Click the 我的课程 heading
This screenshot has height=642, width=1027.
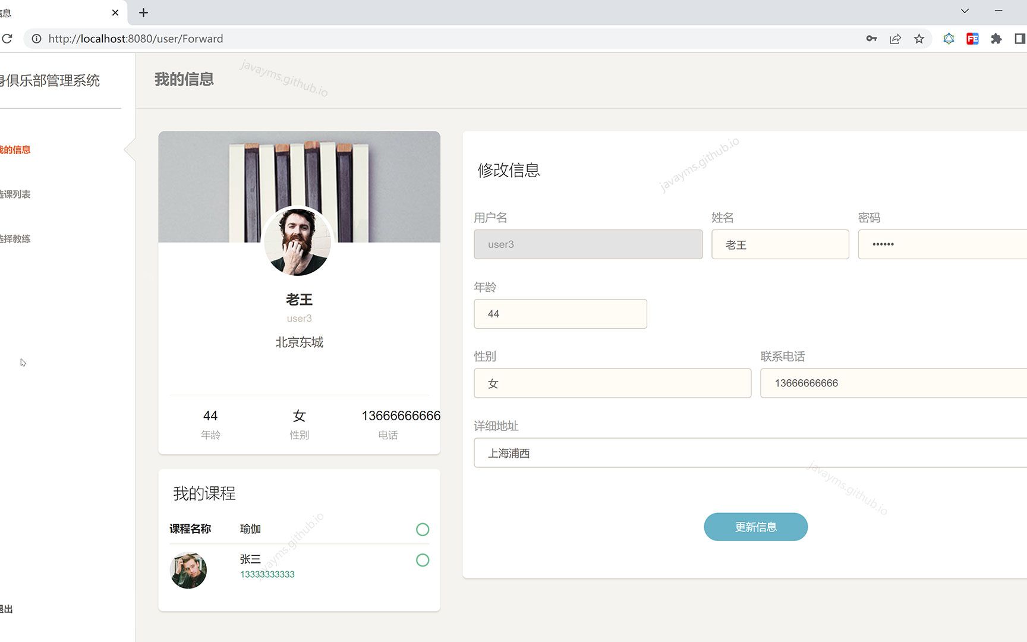[204, 493]
